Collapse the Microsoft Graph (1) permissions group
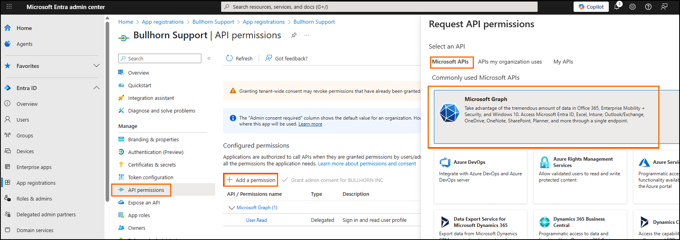This screenshot has width=680, height=240. [232, 208]
